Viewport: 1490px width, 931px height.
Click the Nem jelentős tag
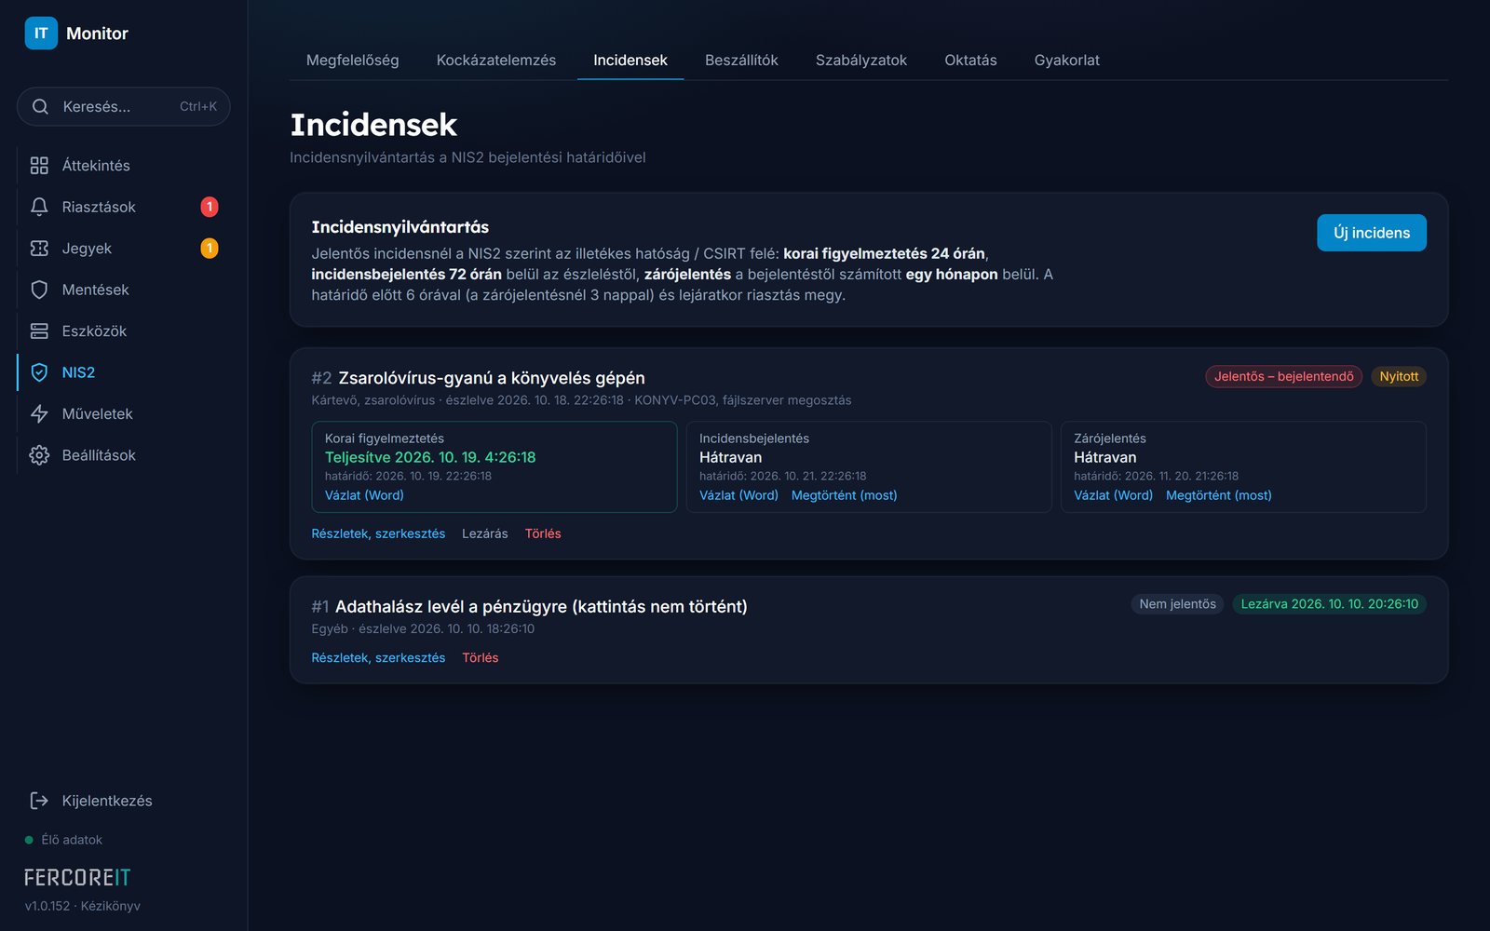click(1178, 604)
